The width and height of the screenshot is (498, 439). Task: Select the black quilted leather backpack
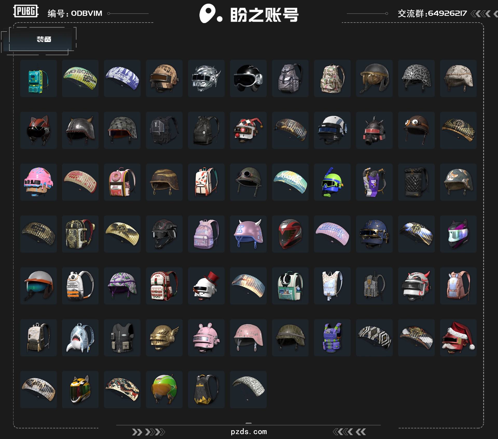point(416,182)
